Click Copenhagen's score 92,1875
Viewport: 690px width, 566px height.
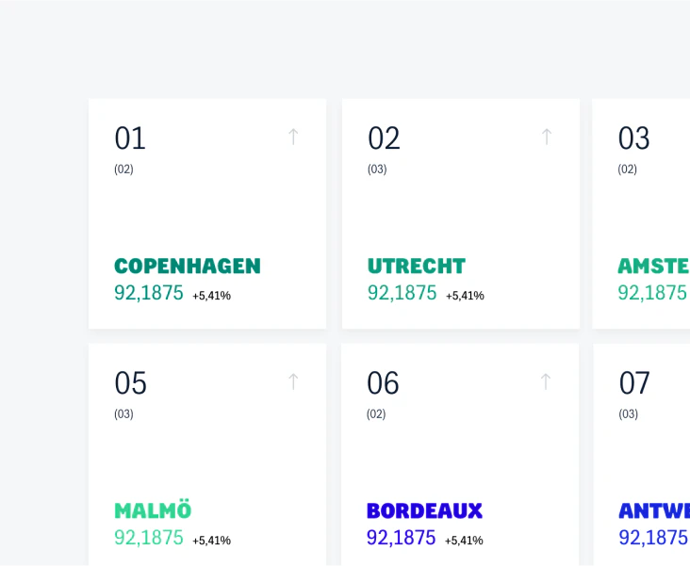click(149, 293)
